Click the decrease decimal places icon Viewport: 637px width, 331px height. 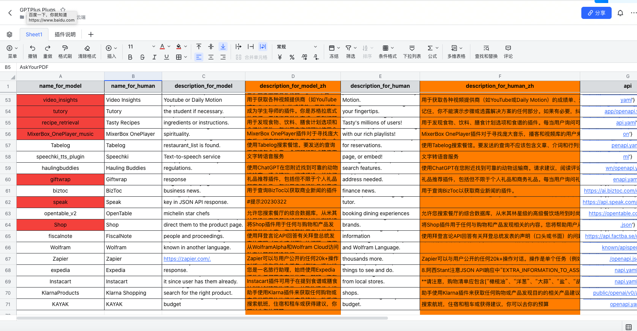(316, 57)
